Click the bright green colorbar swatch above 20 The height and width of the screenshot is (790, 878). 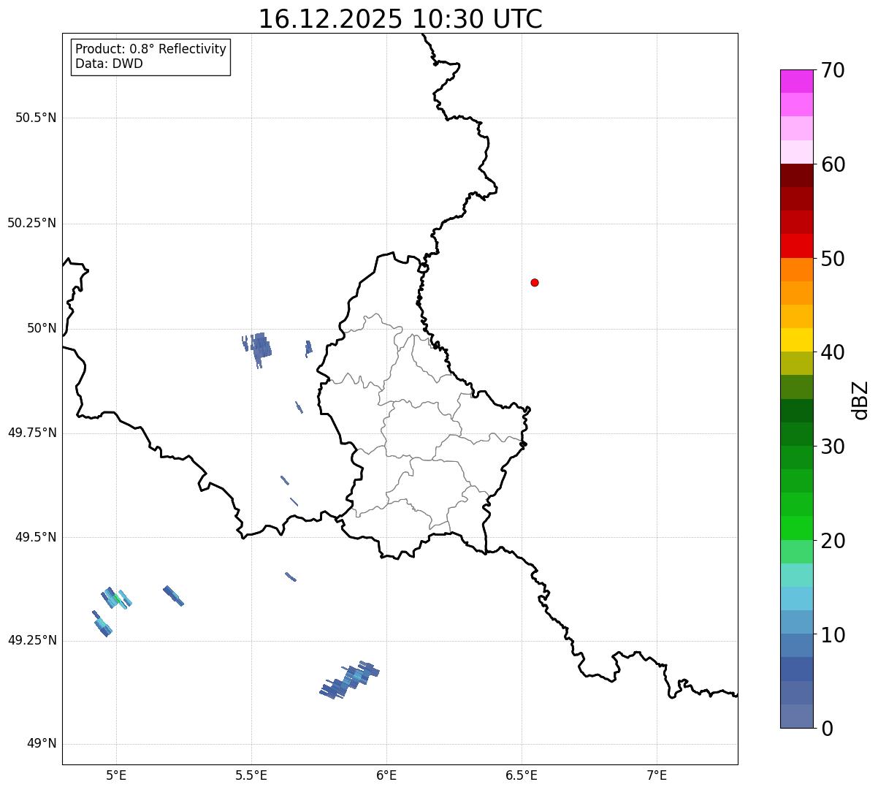click(797, 528)
